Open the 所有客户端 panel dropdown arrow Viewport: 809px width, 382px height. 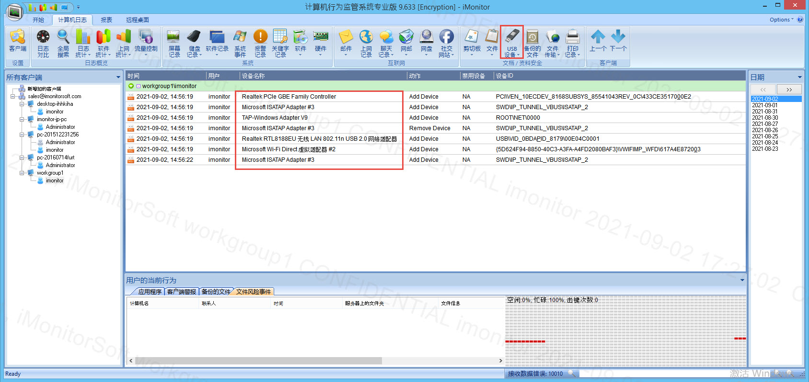(x=118, y=78)
